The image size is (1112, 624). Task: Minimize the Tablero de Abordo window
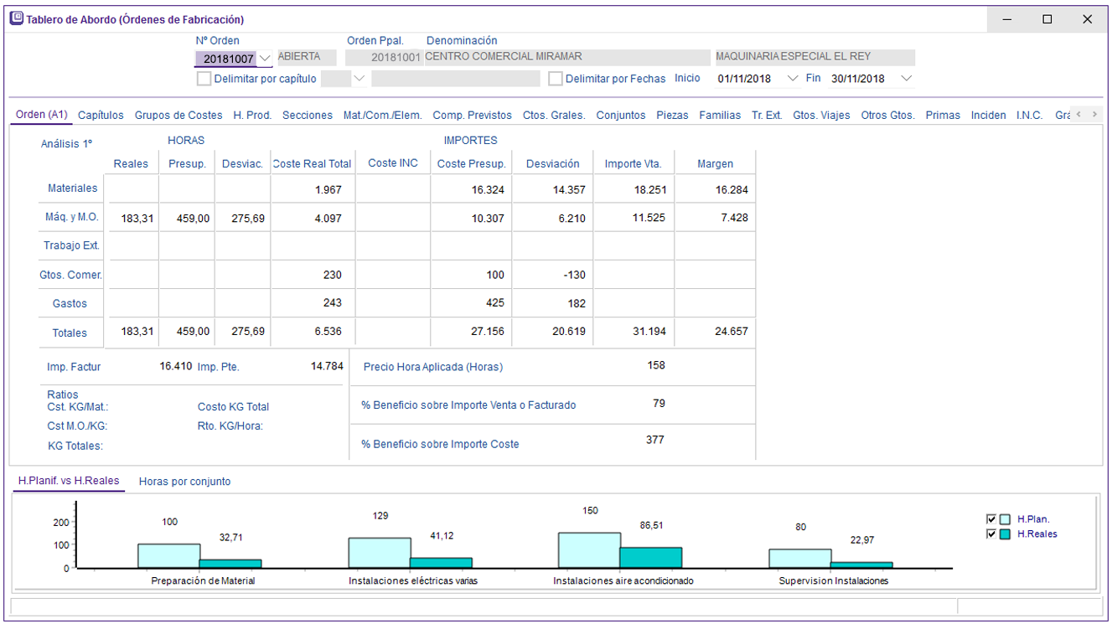[1007, 19]
